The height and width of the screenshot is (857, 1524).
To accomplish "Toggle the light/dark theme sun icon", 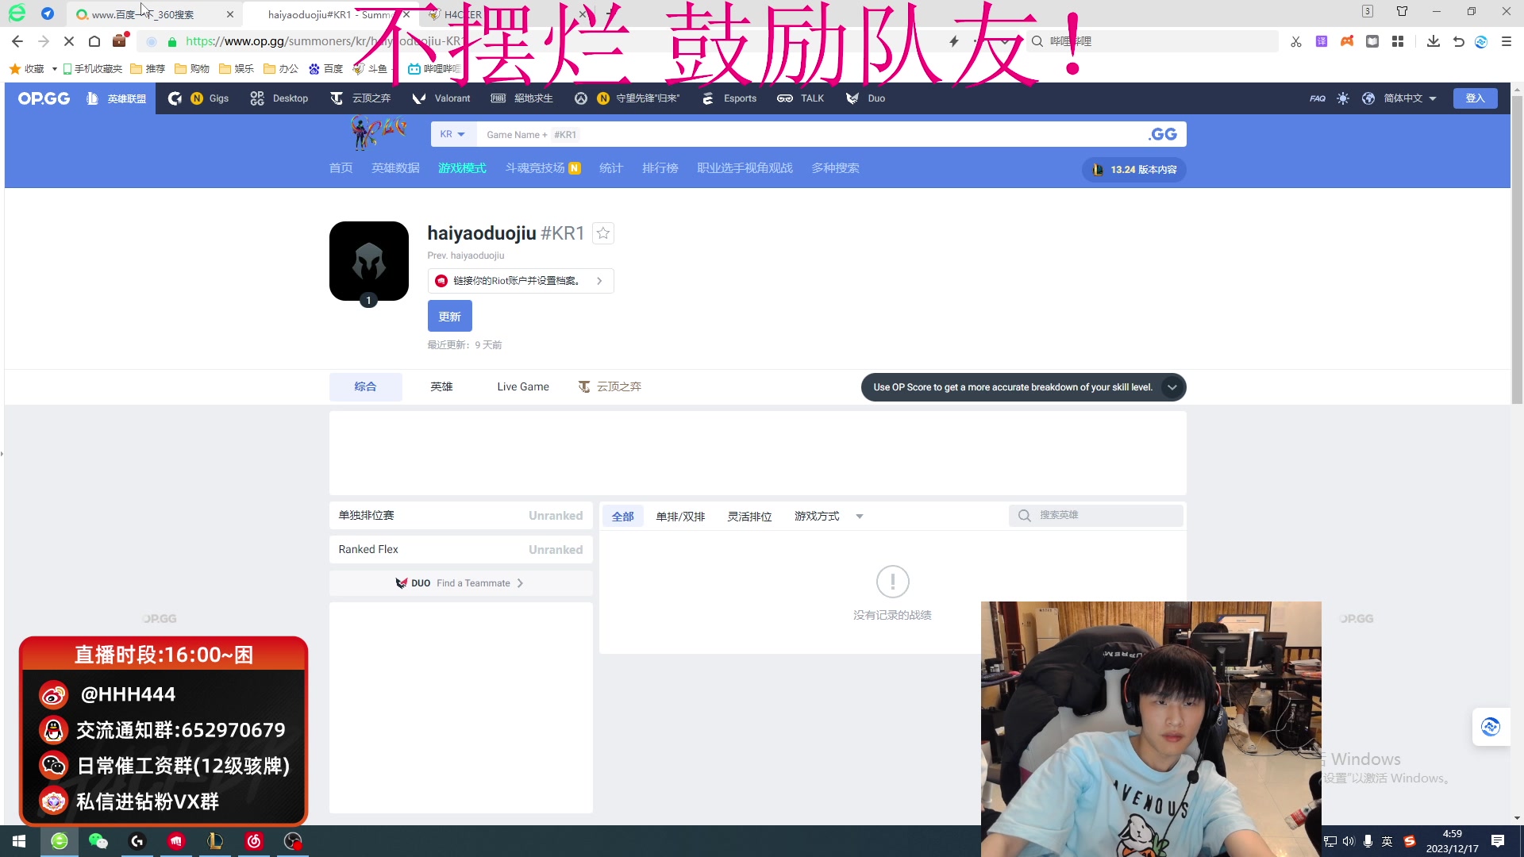I will click(1342, 98).
